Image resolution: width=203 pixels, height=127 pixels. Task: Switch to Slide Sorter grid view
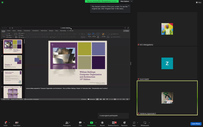[x=101, y=99]
